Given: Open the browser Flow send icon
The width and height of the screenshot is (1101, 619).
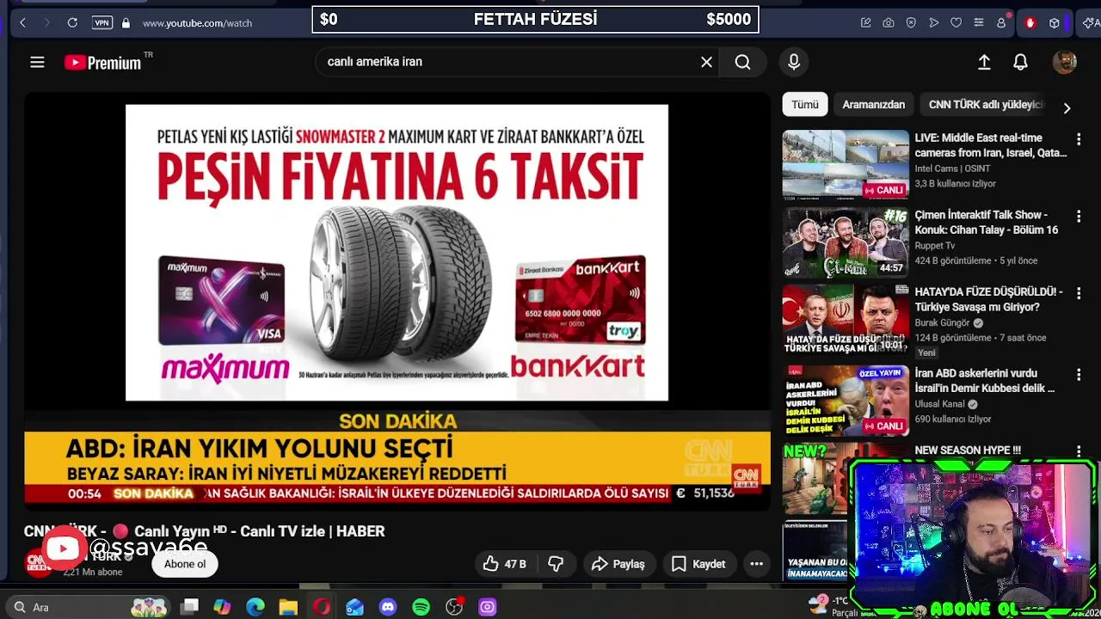Looking at the screenshot, I should coord(933,23).
